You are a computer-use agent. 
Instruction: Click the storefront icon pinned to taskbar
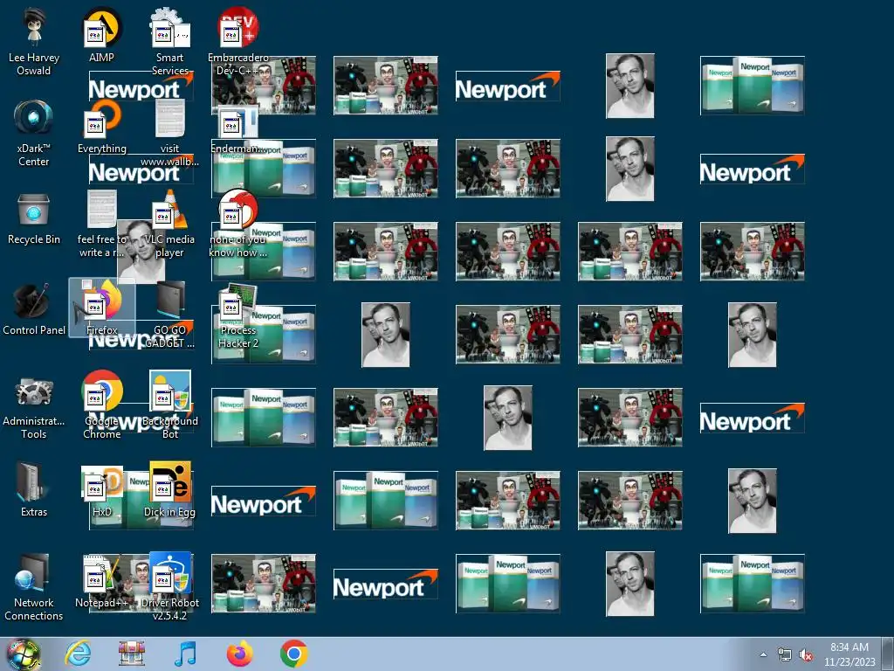click(132, 654)
